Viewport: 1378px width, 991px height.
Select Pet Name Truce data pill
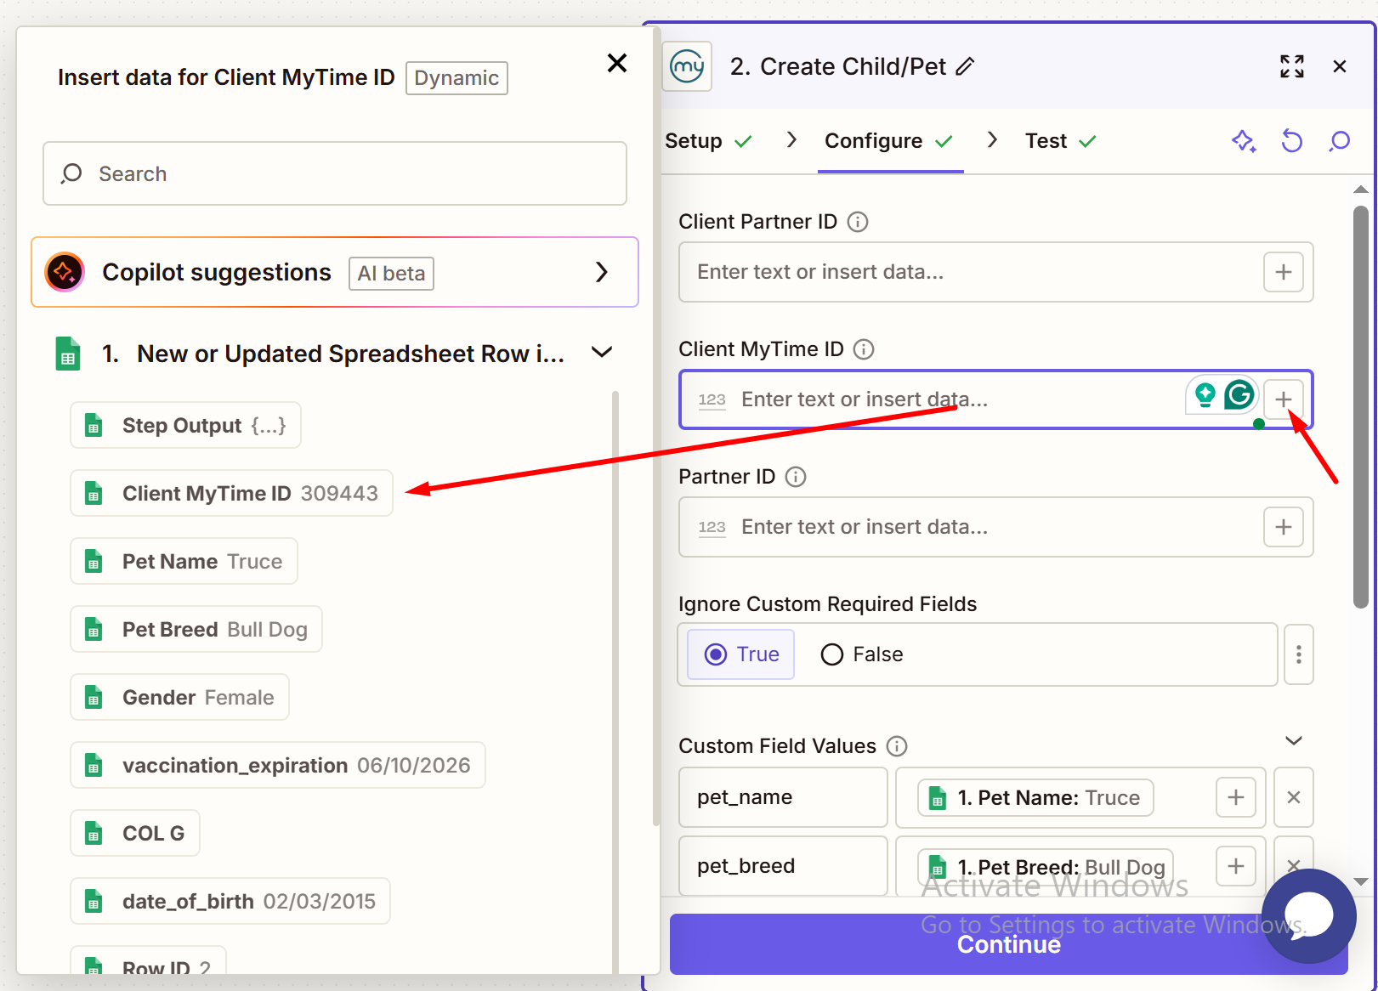[184, 561]
